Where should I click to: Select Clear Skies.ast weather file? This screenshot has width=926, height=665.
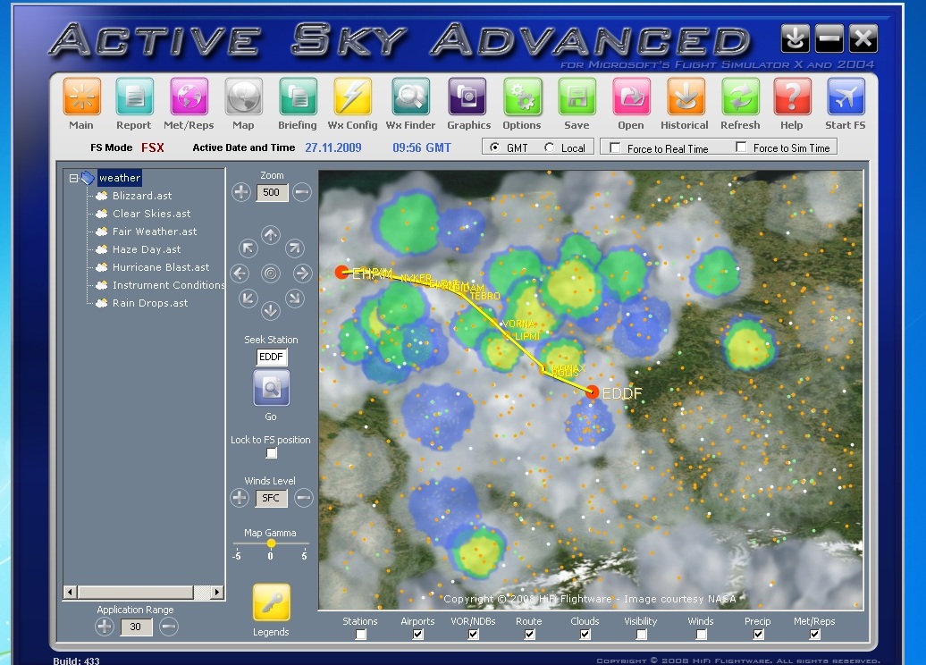[x=151, y=214]
